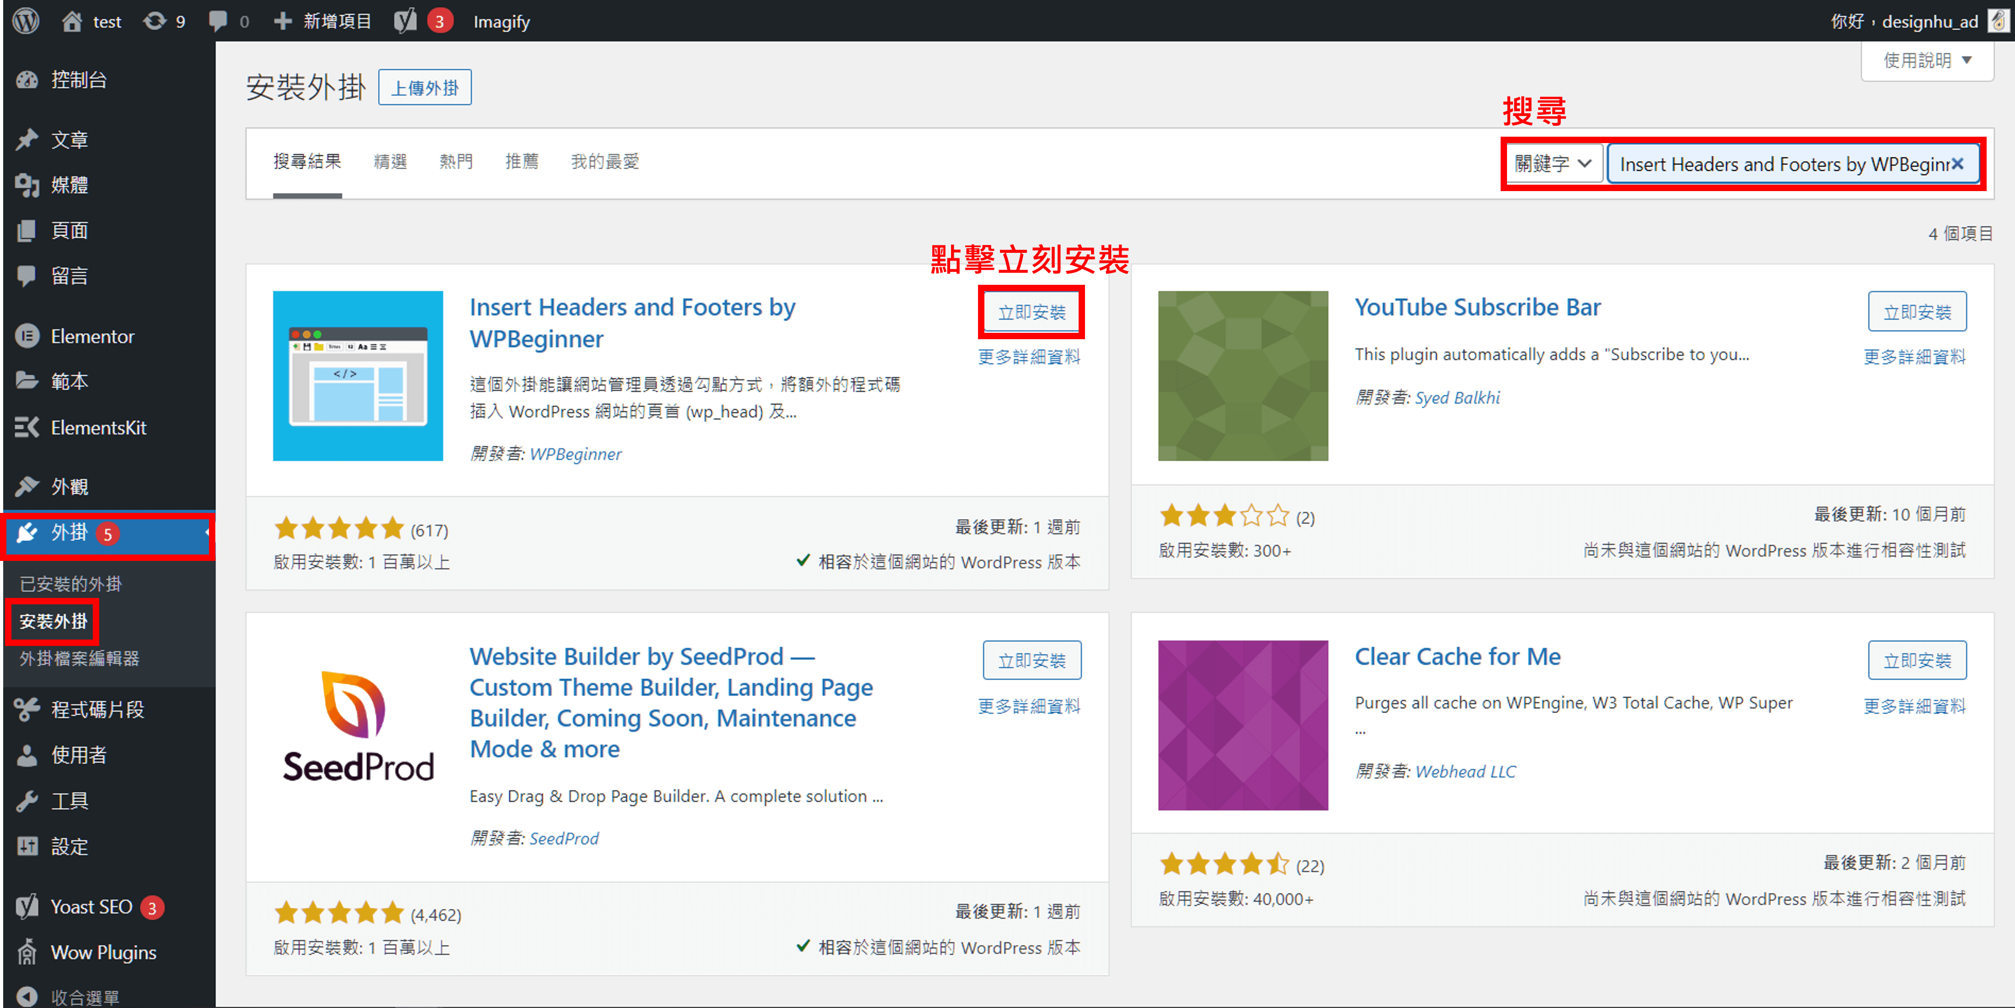Switch to the 熱門 tab
The image size is (2015, 1008).
tap(456, 162)
